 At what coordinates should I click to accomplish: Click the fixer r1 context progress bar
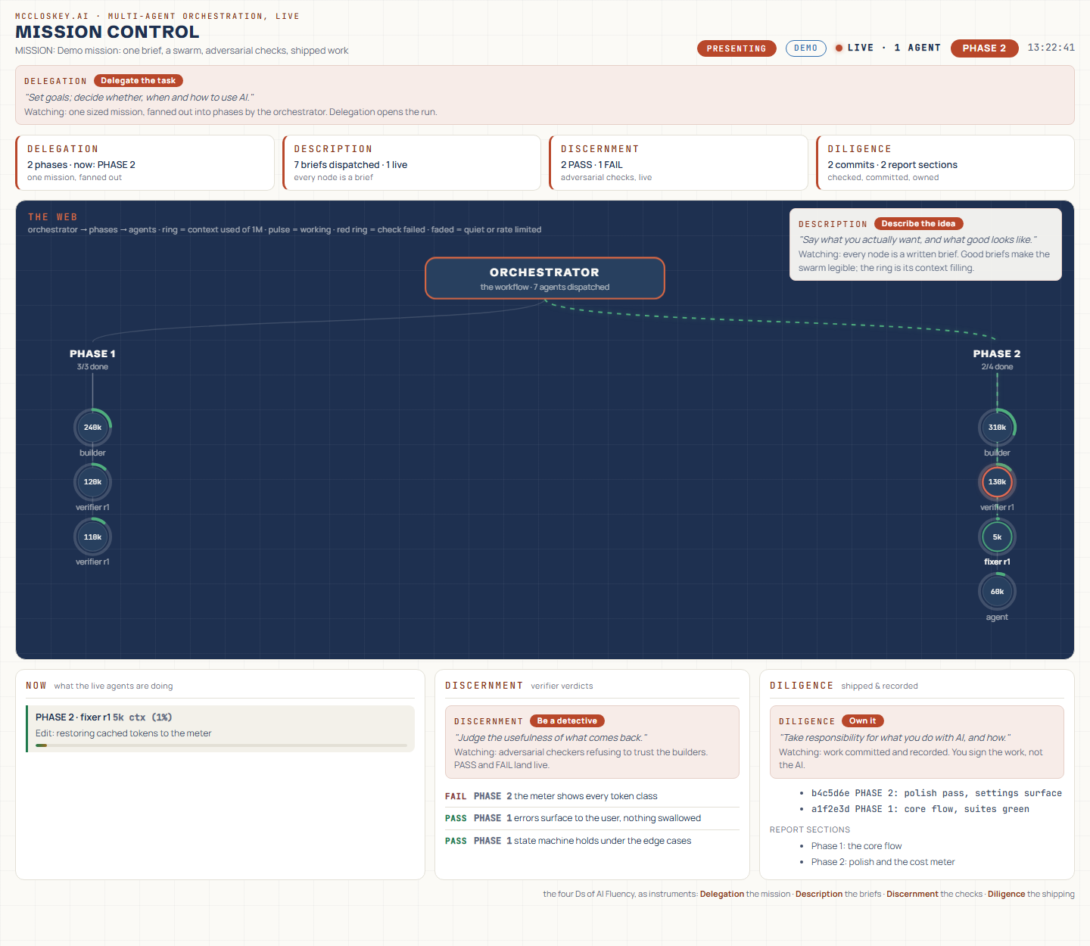click(x=221, y=745)
